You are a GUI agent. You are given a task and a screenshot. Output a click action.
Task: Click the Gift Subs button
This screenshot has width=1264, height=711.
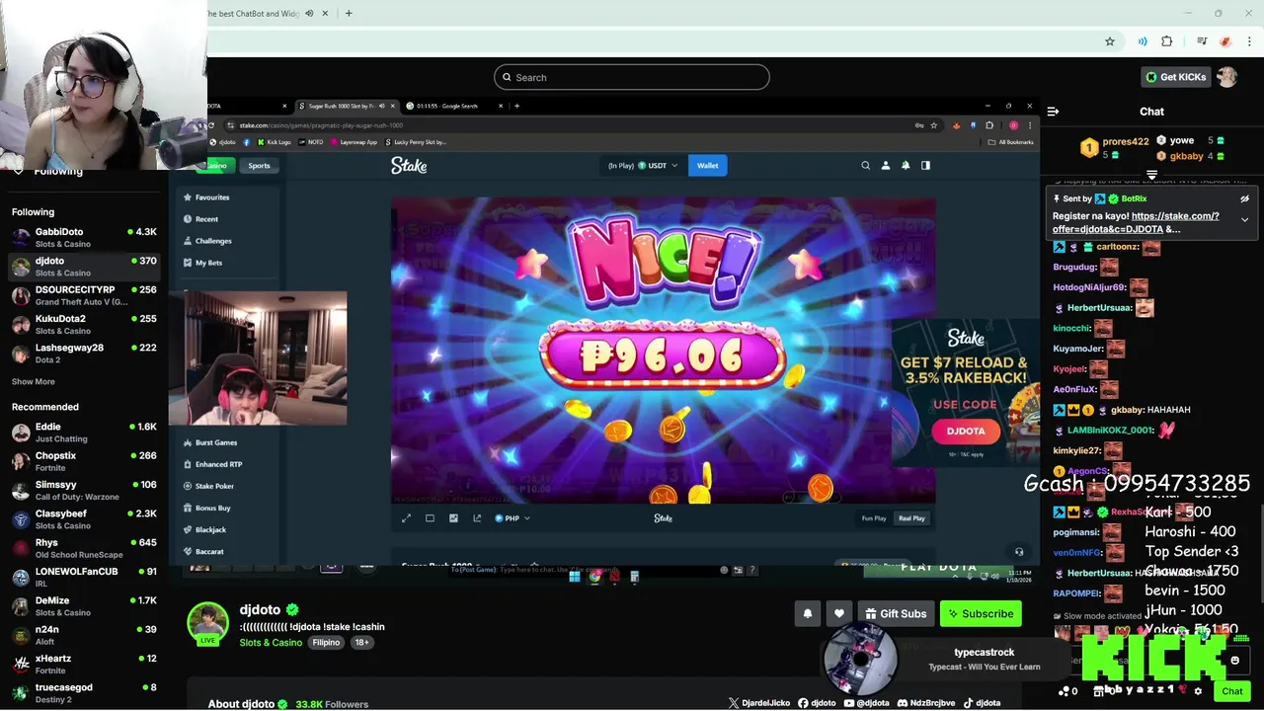[x=895, y=614]
